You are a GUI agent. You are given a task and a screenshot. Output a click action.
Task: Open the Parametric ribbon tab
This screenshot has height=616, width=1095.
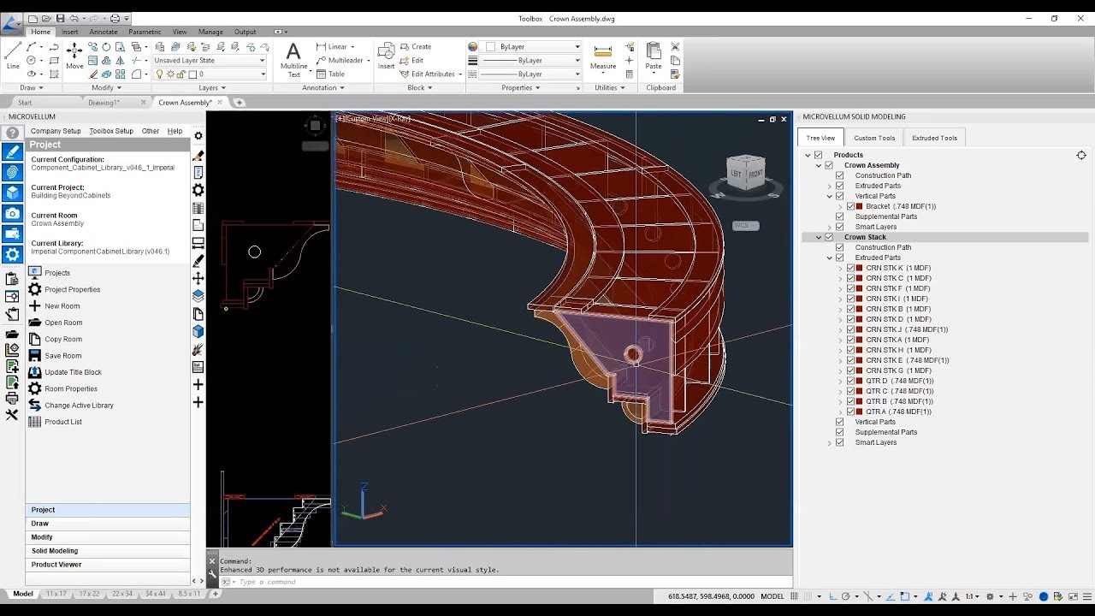(145, 32)
